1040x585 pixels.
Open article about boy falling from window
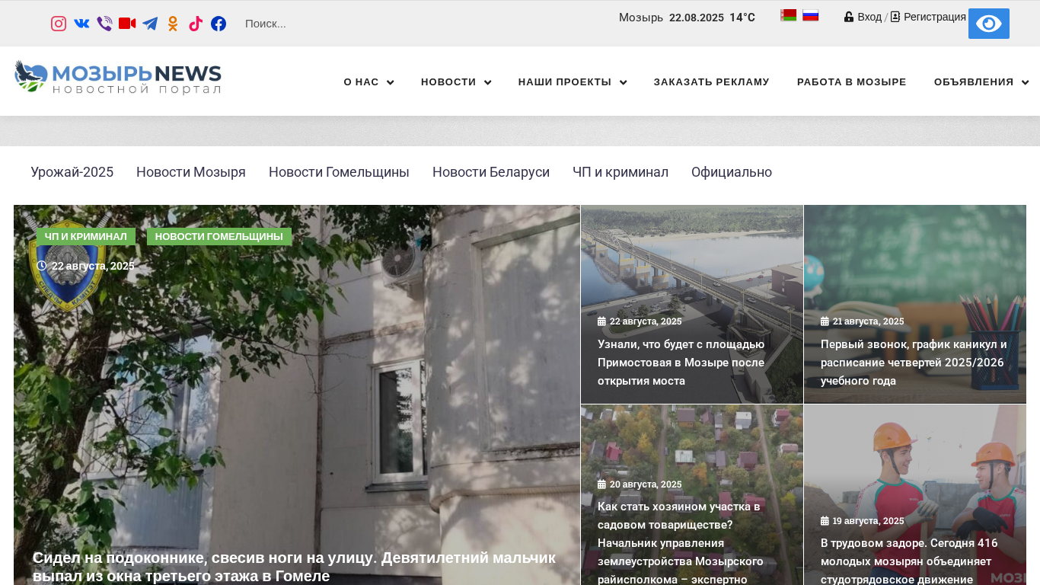(294, 567)
